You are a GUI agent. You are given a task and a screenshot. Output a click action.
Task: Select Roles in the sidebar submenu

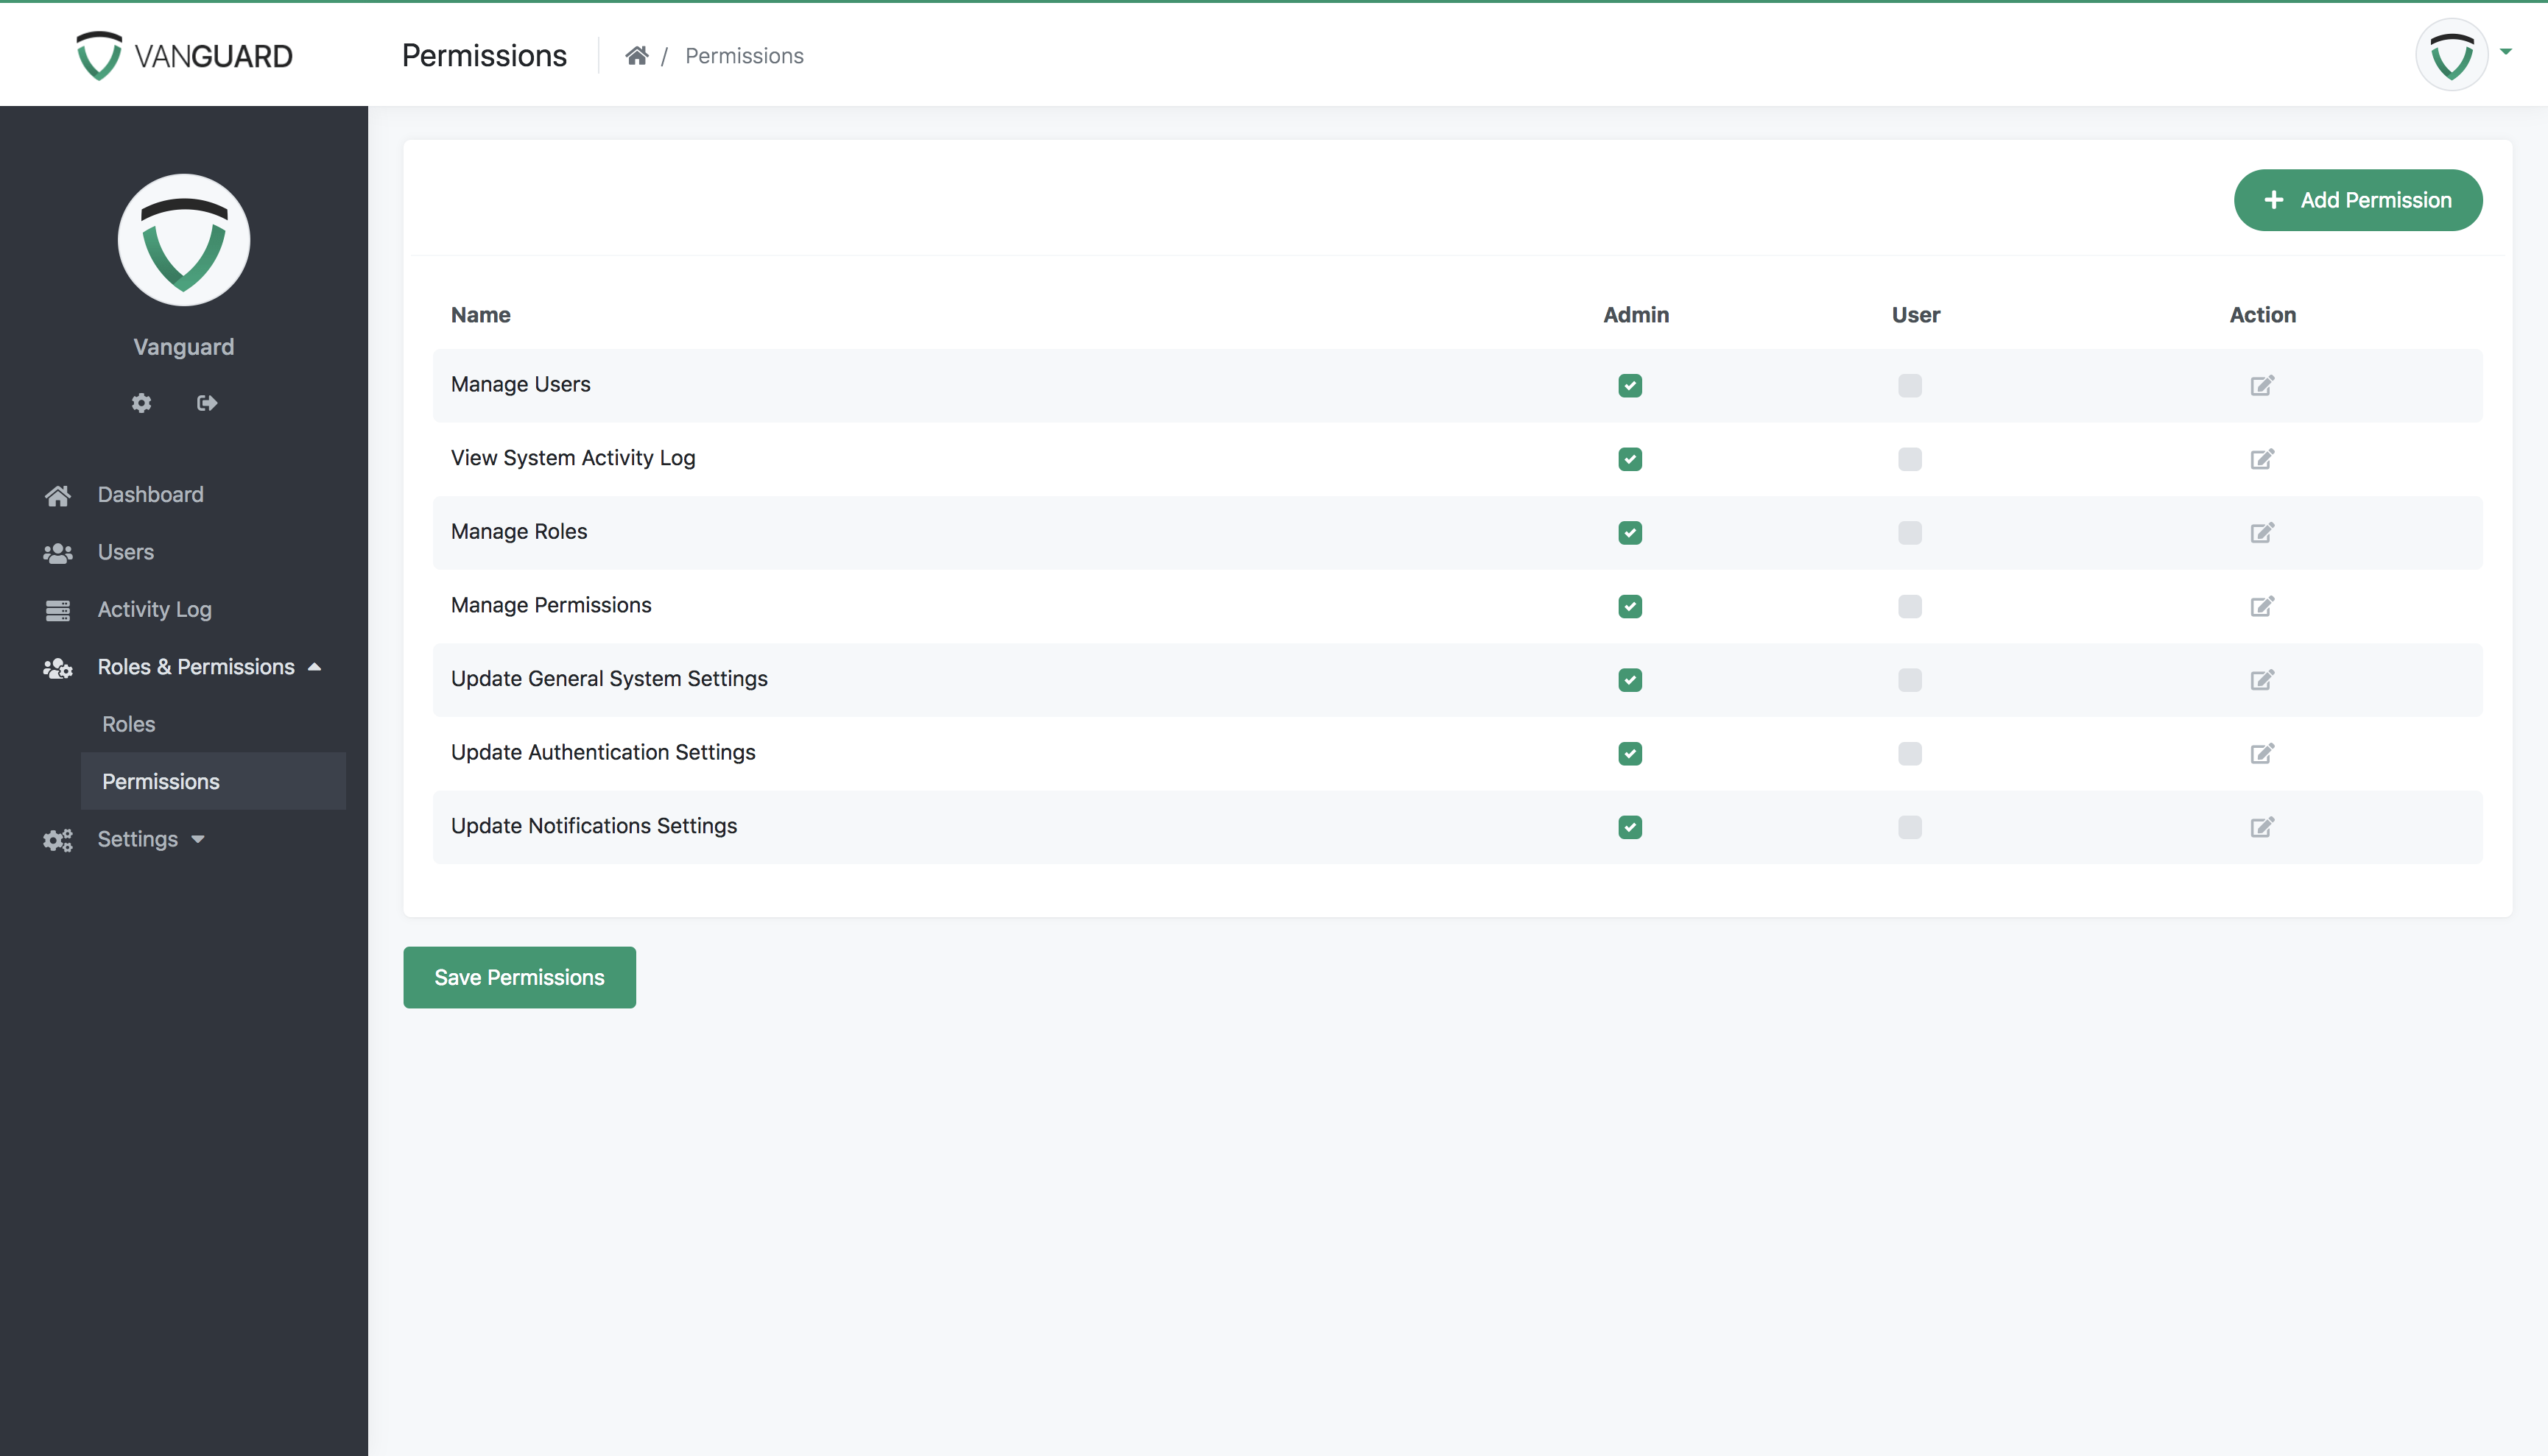[128, 723]
